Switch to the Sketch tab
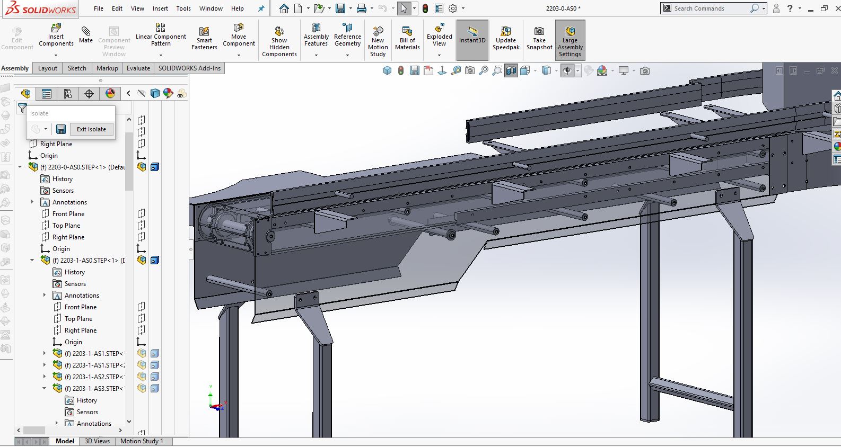 (77, 68)
